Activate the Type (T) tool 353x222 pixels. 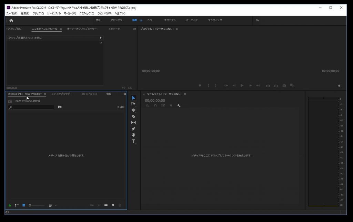coord(133,141)
